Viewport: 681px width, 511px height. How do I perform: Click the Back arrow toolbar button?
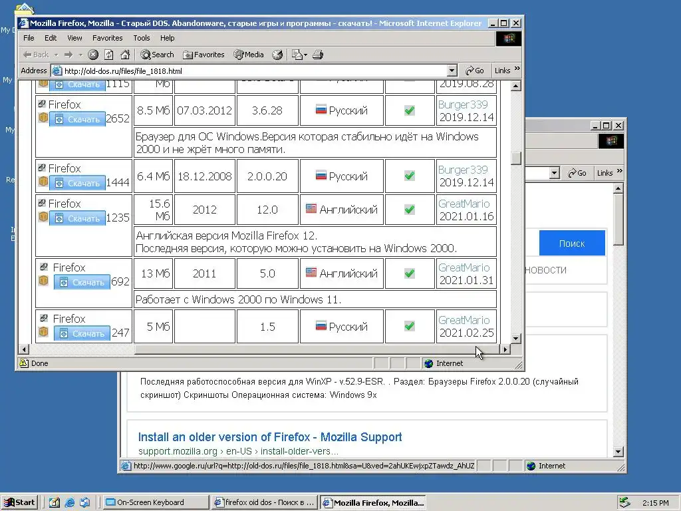click(x=36, y=55)
